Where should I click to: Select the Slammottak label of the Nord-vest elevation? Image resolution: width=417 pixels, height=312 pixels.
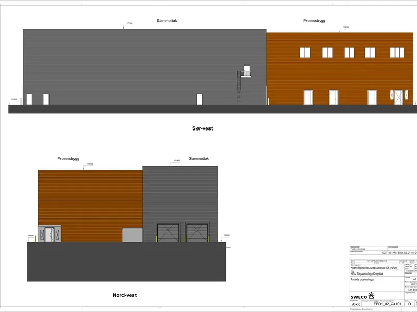coord(199,159)
